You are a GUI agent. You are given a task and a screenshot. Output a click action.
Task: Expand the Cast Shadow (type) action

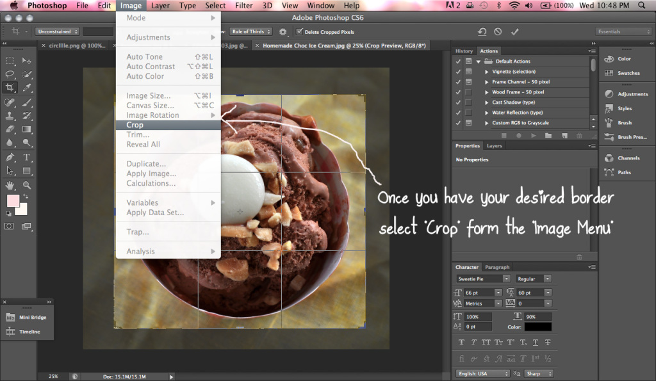(x=487, y=102)
